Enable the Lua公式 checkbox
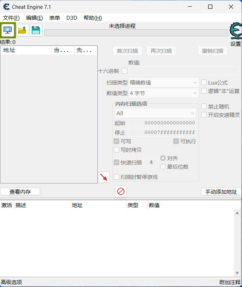242x287 pixels. point(204,82)
